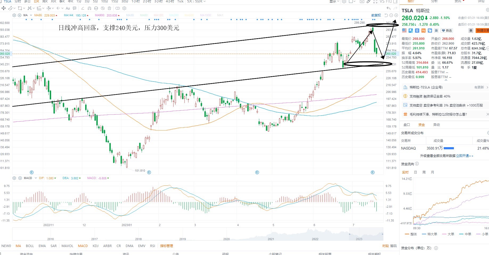Viewport: 489px width, 255px height.
Task: Delete drawings with trash icon
Action: (x=109, y=8)
